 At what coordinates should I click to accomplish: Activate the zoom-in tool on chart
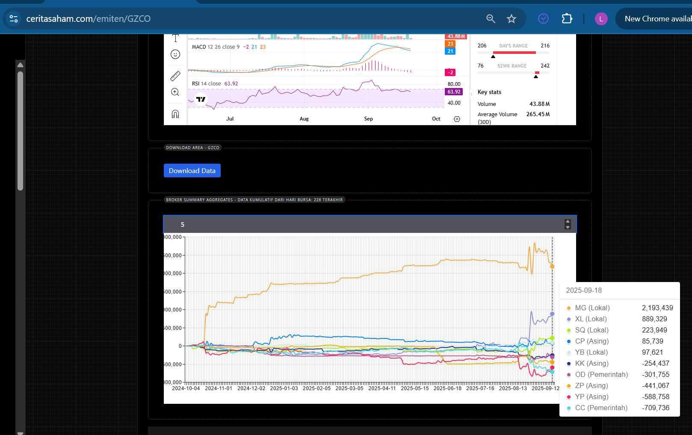(175, 92)
